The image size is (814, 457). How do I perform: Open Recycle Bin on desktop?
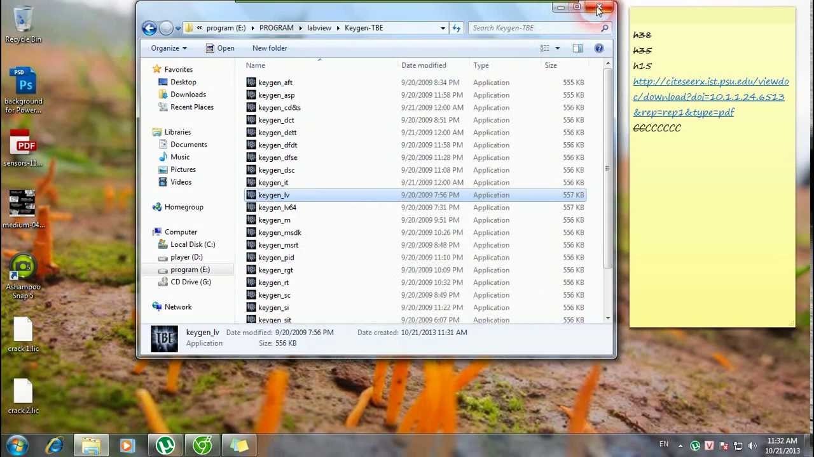coord(23,24)
